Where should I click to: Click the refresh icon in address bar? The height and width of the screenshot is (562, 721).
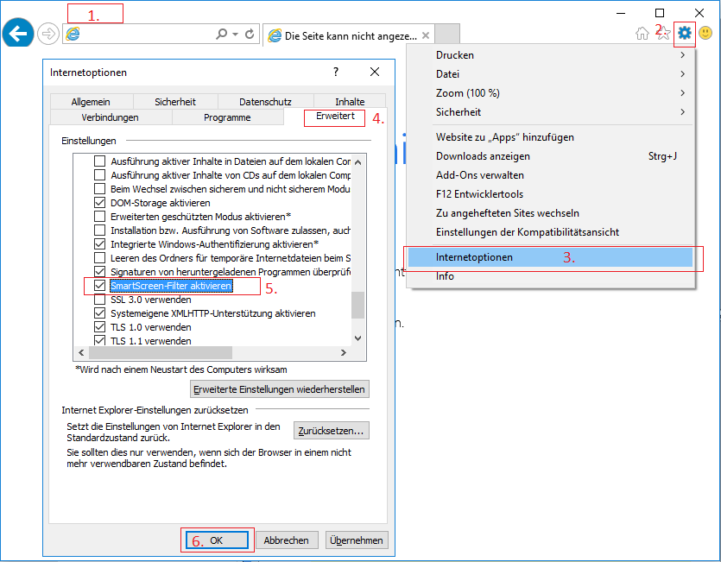click(250, 34)
